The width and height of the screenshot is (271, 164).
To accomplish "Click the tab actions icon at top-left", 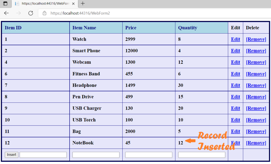I will coord(5,4).
